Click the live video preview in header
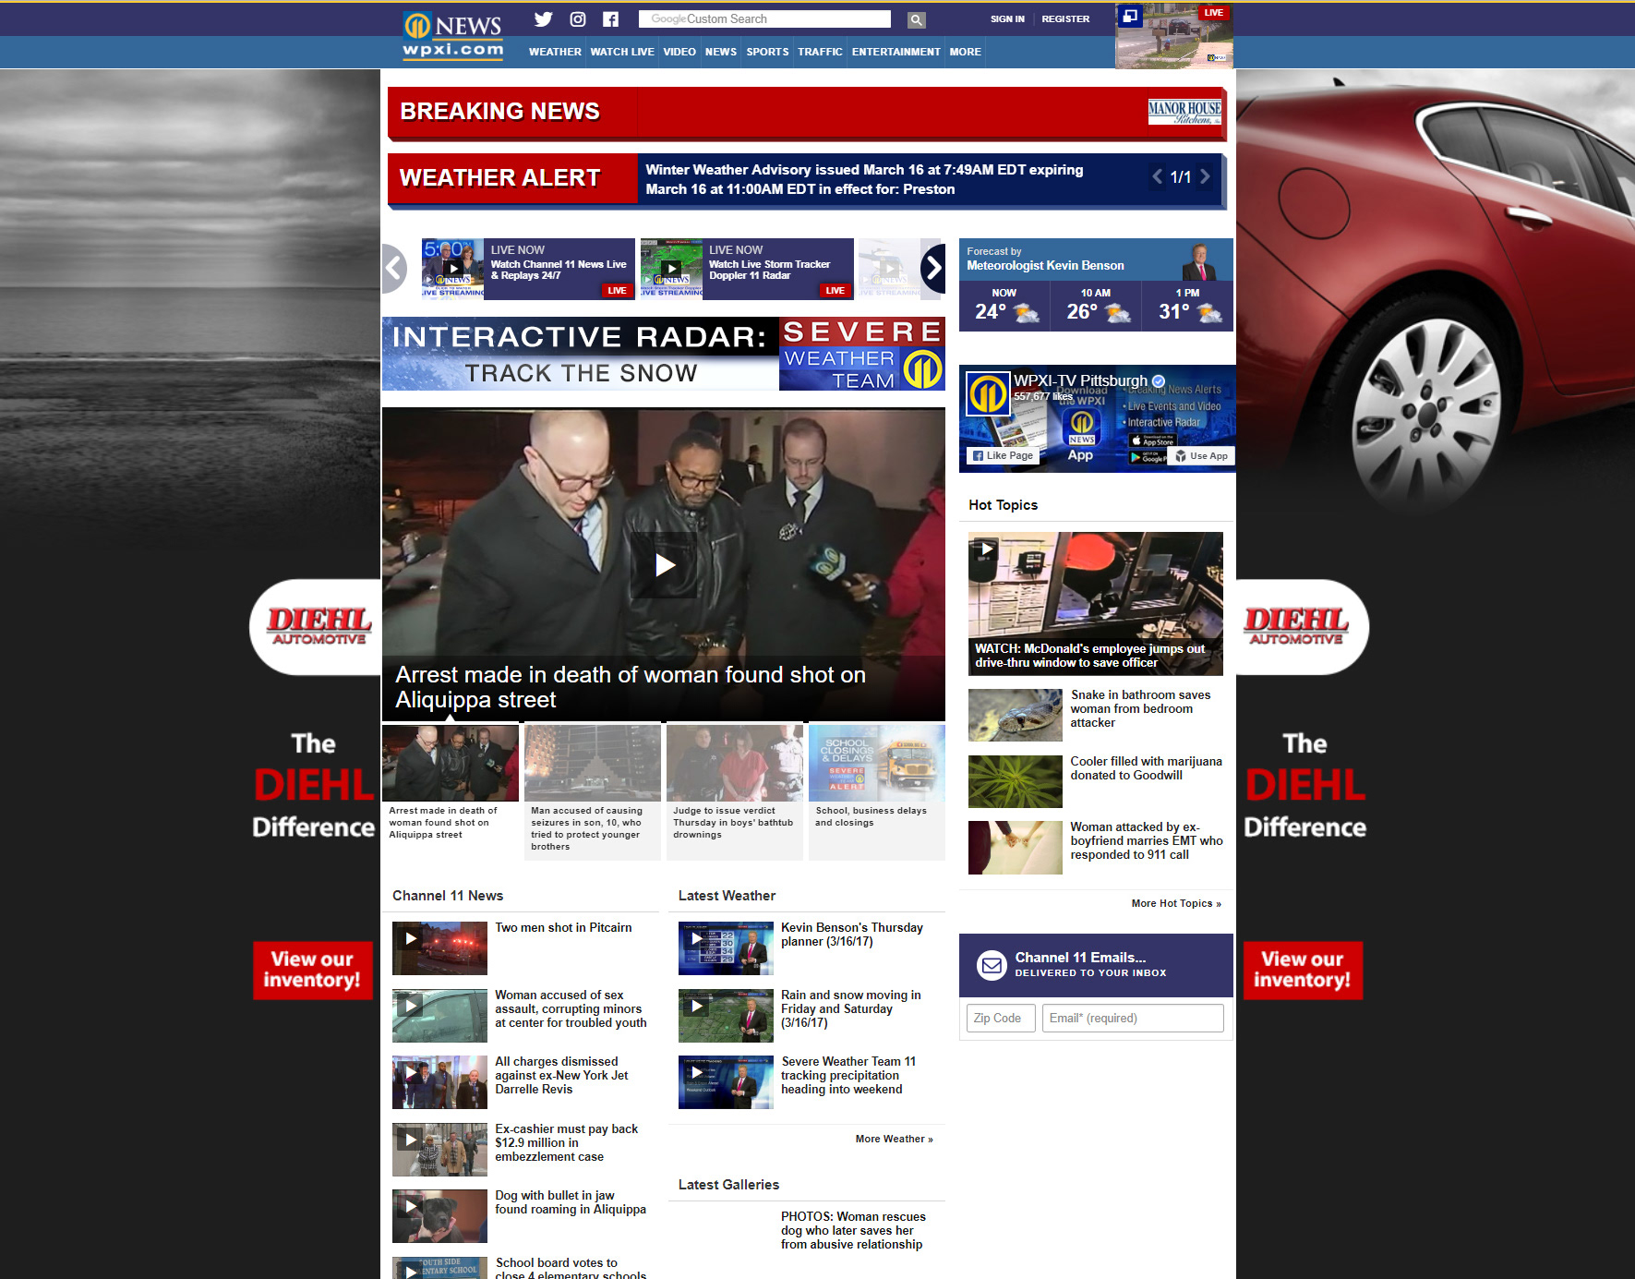 (x=1174, y=37)
